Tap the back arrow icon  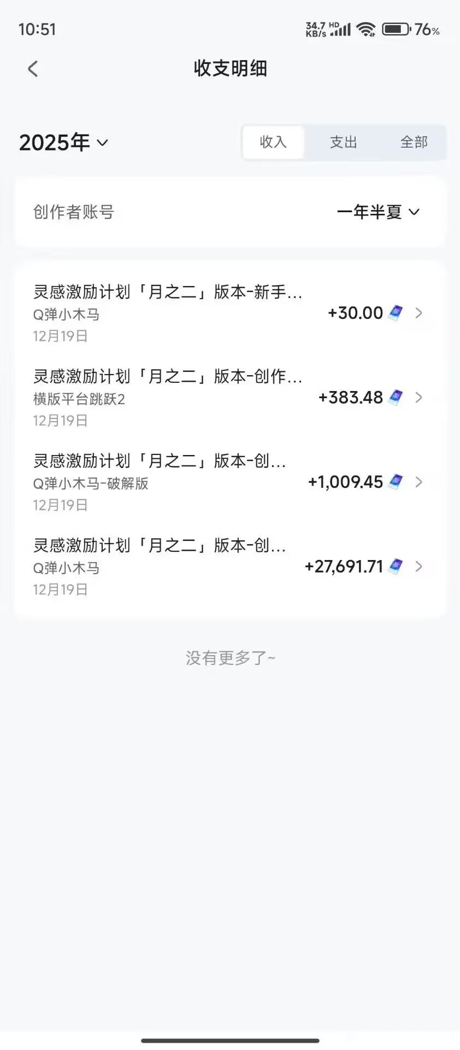(33, 69)
